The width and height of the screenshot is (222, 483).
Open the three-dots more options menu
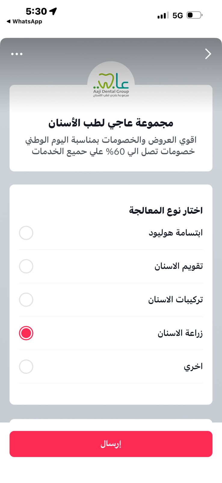pyautogui.click(x=17, y=54)
